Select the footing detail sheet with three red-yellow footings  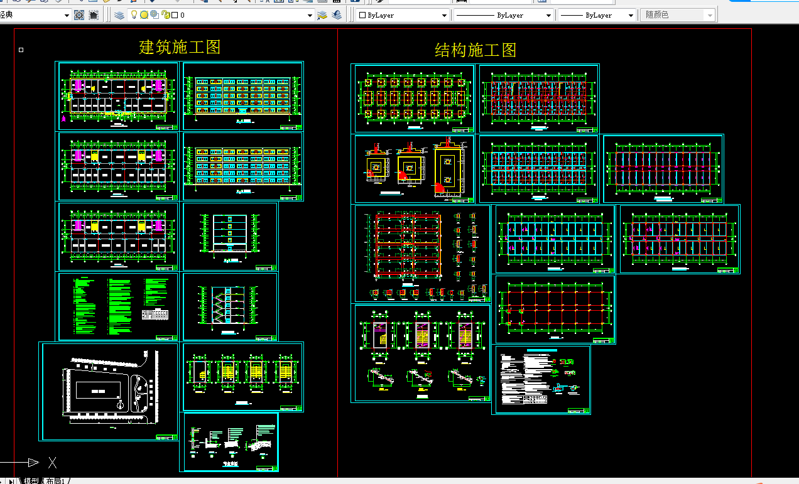coord(414,169)
